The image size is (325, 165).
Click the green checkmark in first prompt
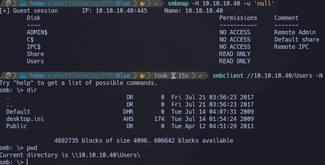156,4
